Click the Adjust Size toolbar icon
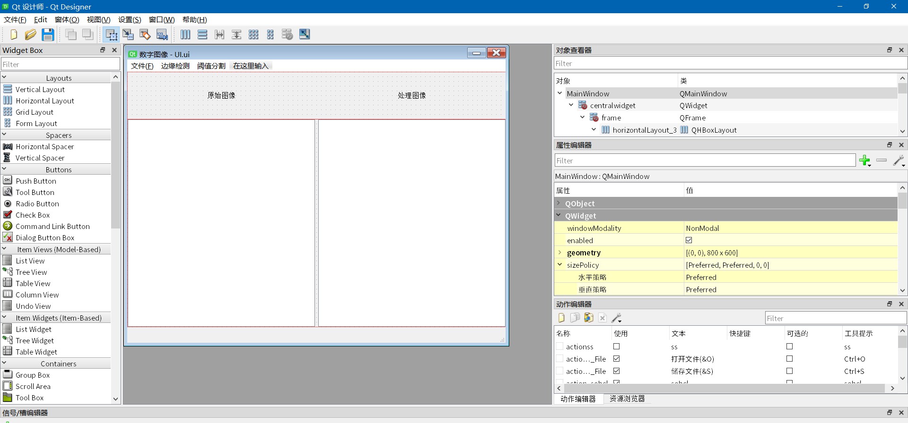The image size is (908, 423). [305, 34]
